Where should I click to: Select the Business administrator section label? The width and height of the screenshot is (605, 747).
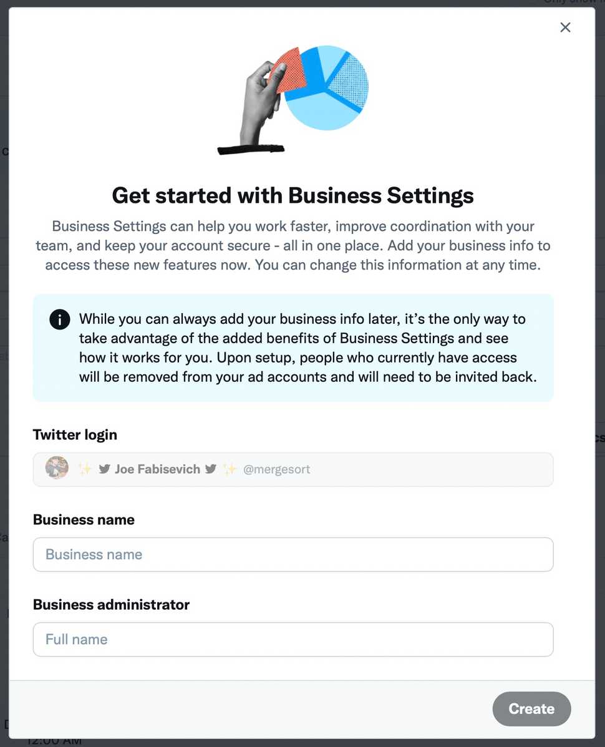coord(111,604)
